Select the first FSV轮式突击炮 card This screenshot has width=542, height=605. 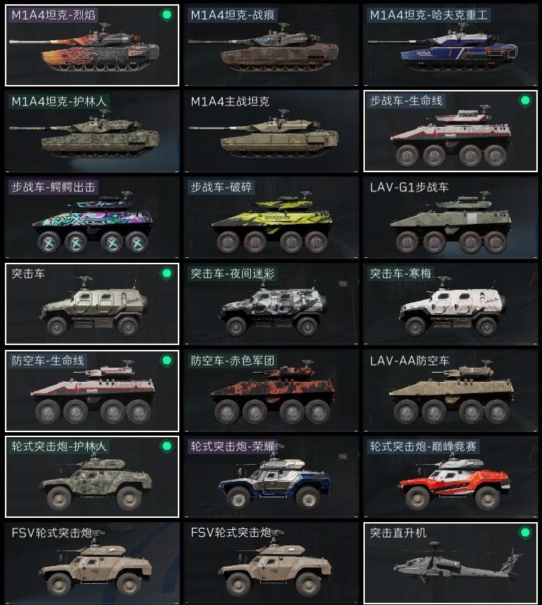[92, 563]
